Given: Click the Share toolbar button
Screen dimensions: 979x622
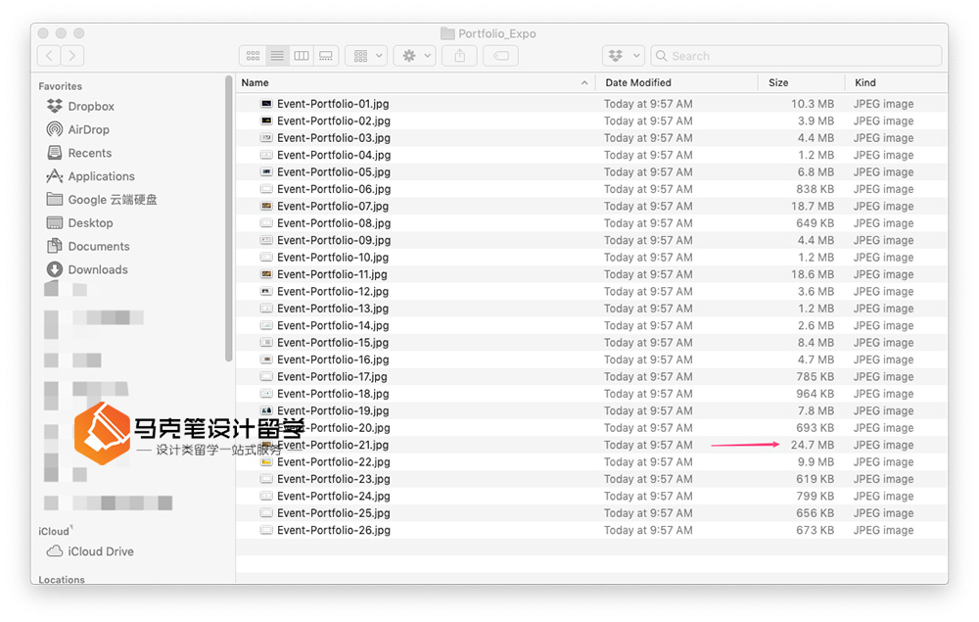Looking at the screenshot, I should tap(459, 56).
